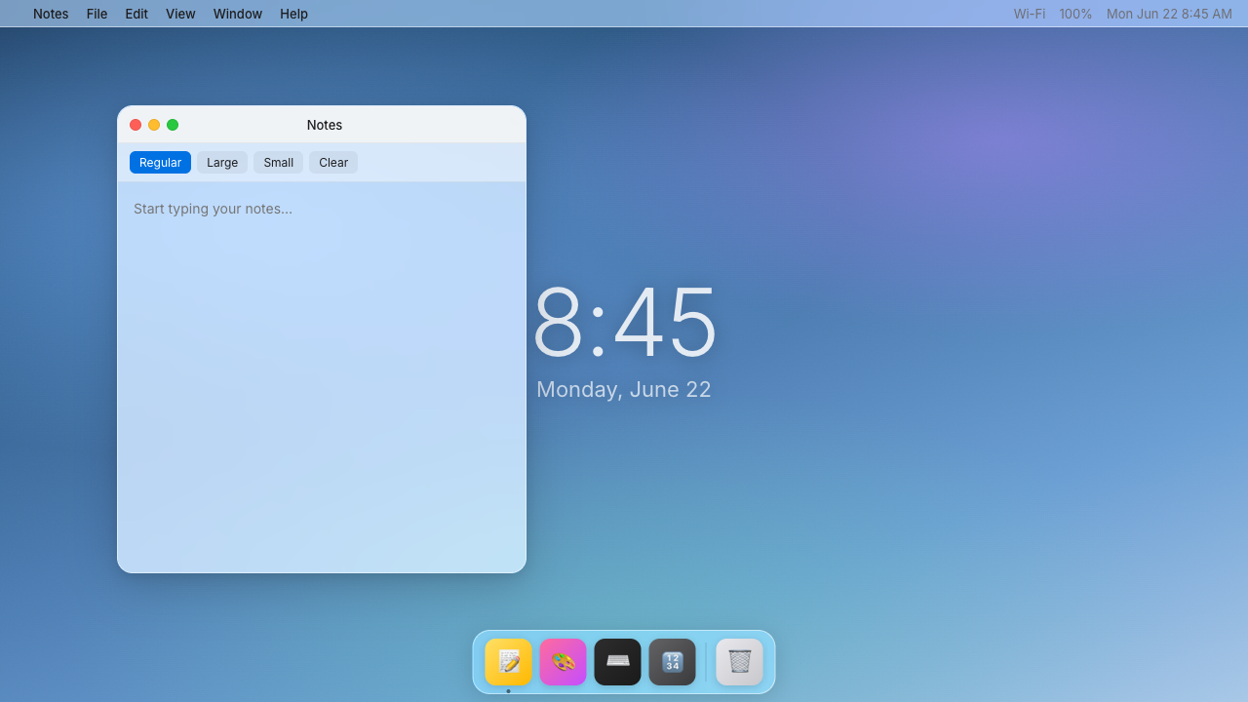The image size is (1248, 702).
Task: Open the Trash in the dock
Action: tap(739, 662)
